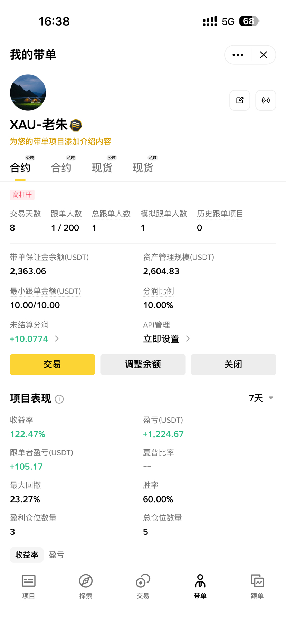Image resolution: width=286 pixels, height=623 pixels.
Task: Switch to the private-domain 合约 tab
Action: 61,168
